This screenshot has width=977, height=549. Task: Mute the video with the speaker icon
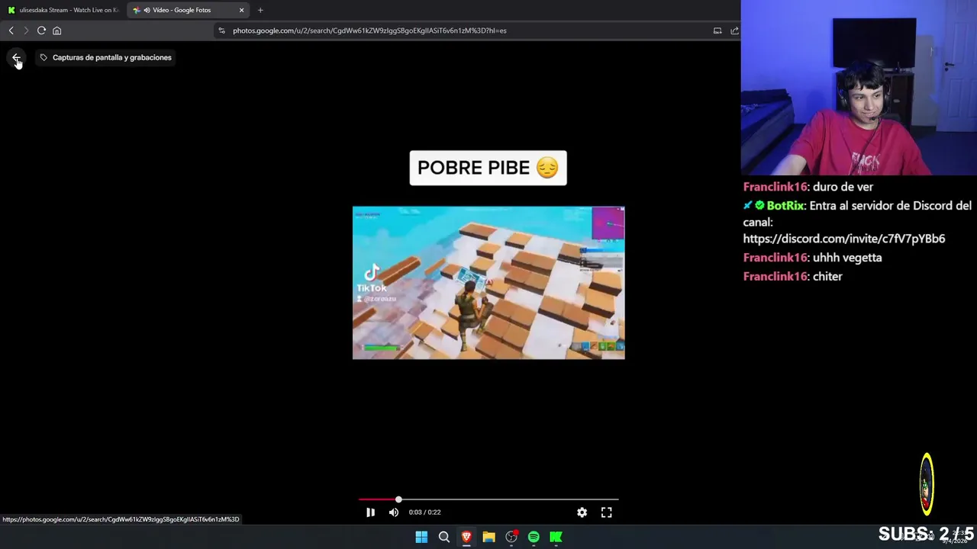[x=393, y=512]
